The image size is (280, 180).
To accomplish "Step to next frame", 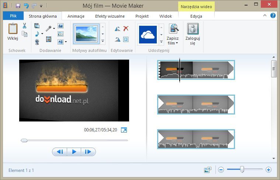I will click(x=88, y=152).
